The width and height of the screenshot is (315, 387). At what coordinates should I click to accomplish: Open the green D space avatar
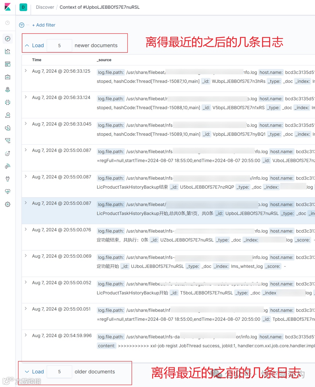[23, 7]
